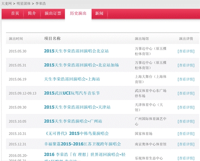Click the 演出详情 column header

(x=186, y=39)
